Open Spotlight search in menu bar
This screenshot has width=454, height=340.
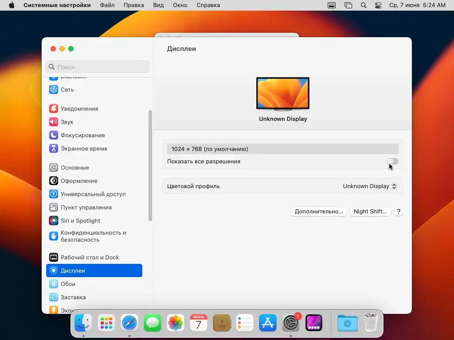[364, 5]
